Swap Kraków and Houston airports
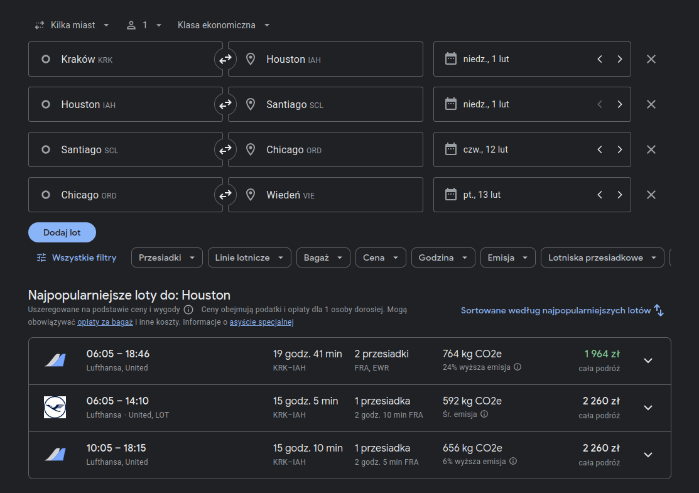The height and width of the screenshot is (493, 699). point(225,59)
